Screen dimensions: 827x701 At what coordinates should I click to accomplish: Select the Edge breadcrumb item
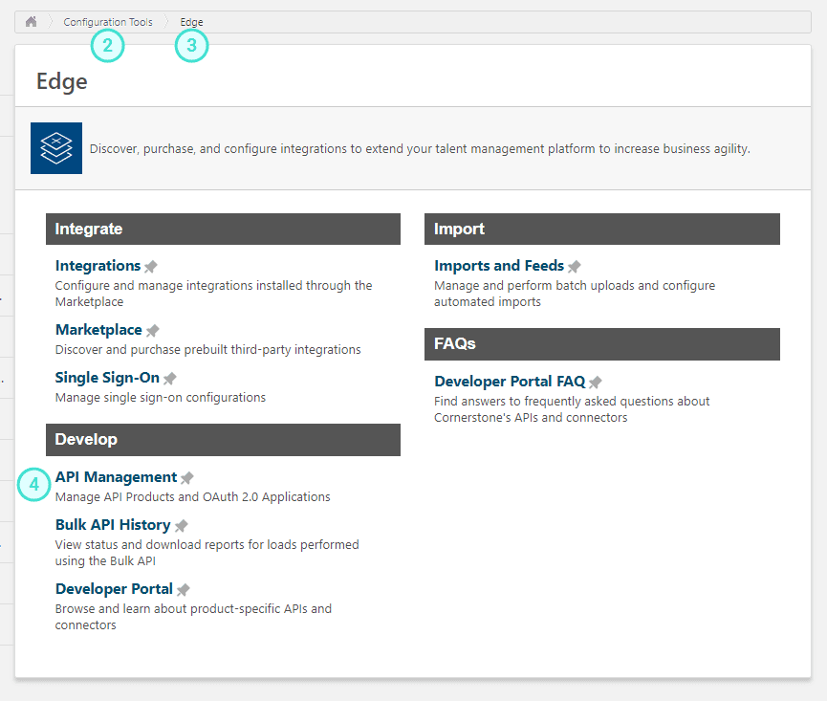191,22
